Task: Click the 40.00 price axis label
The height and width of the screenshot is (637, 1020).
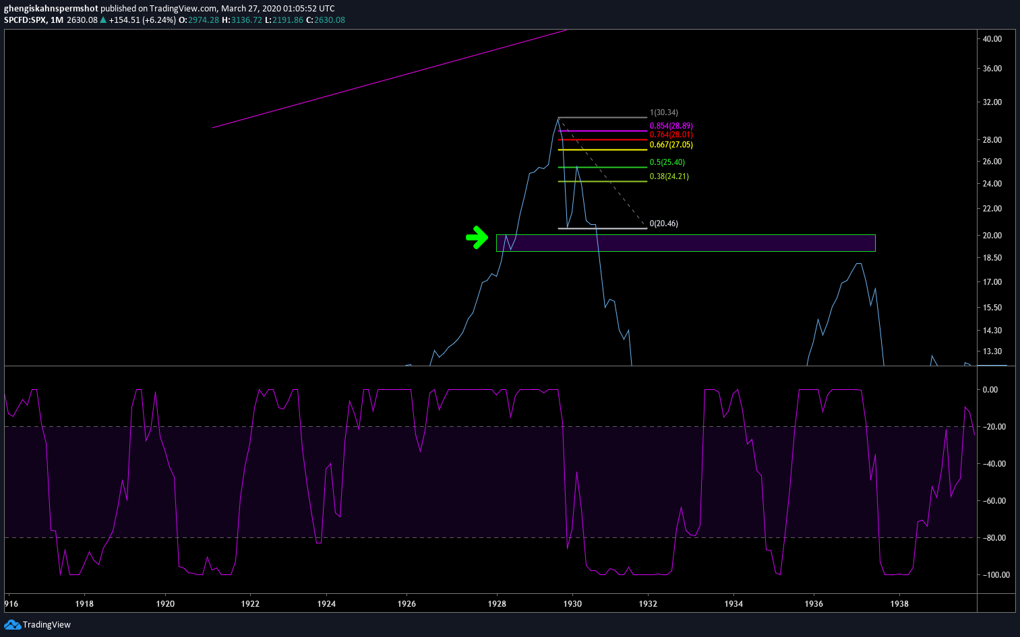Action: (992, 39)
